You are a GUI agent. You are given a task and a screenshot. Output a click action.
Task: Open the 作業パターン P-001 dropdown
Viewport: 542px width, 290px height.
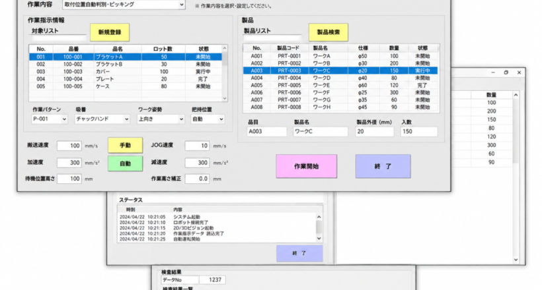(49, 119)
